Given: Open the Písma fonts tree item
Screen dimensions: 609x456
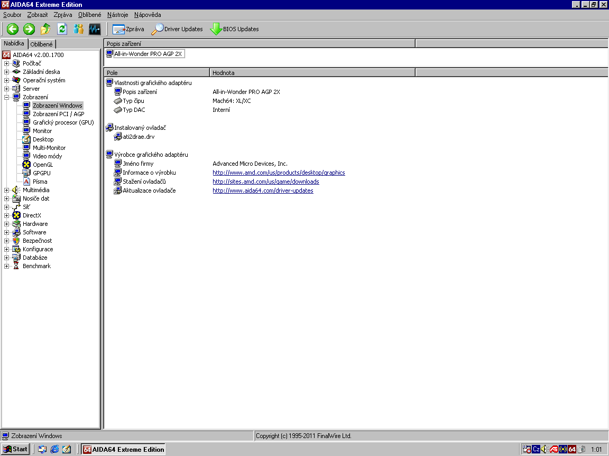Looking at the screenshot, I should (x=40, y=182).
